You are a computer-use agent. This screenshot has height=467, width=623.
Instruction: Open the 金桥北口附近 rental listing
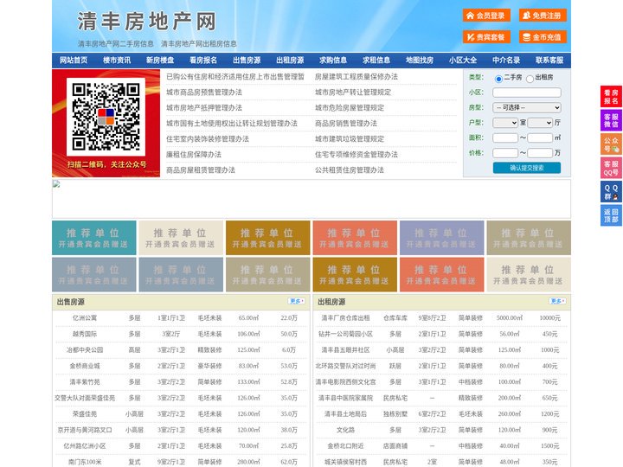345,446
